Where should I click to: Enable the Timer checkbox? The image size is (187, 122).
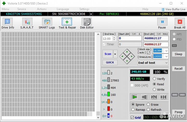click(x=104, y=44)
